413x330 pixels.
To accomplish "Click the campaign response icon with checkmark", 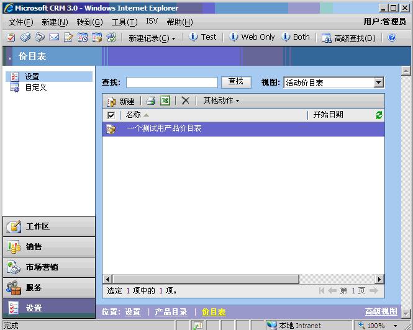I will 111,37.
